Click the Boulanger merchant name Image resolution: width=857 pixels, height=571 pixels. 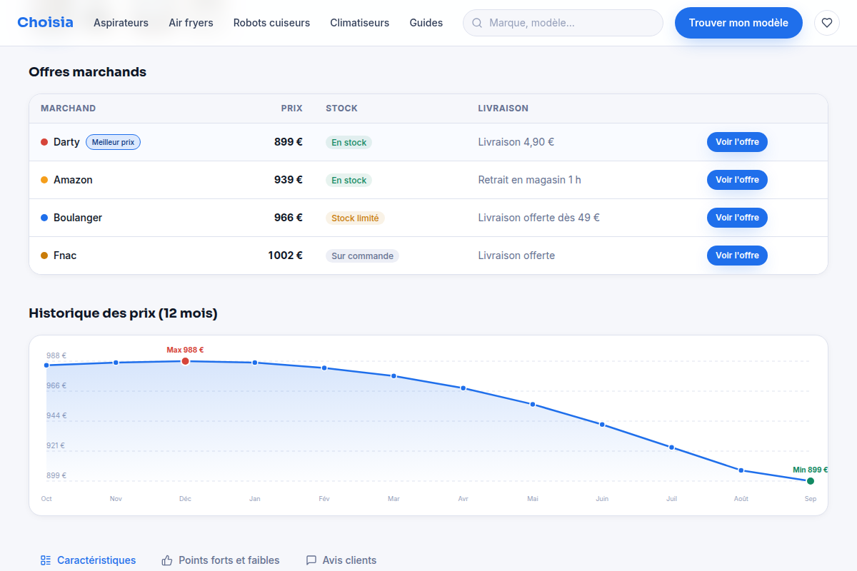pyautogui.click(x=78, y=218)
